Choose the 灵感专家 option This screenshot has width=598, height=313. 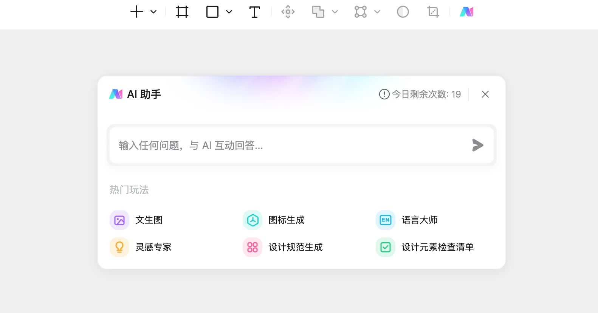coord(153,247)
